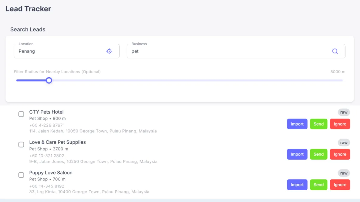
Task: Tick the checkbox for Love & Care Pet Supplies
Action: pyautogui.click(x=21, y=144)
